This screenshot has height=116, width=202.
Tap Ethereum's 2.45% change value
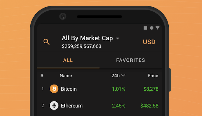pyautogui.click(x=119, y=106)
